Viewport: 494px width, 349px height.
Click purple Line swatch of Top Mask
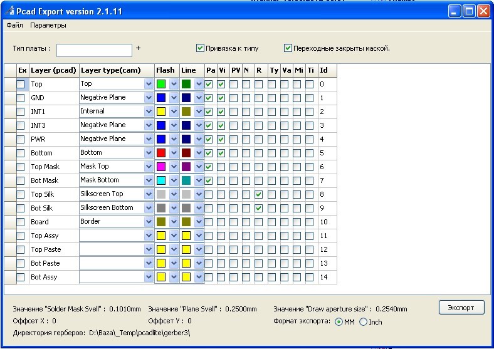[186, 167]
